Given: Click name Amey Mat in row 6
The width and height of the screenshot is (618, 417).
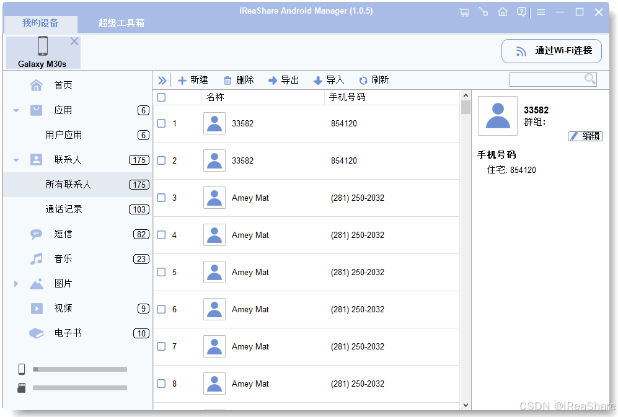Looking at the screenshot, I should click(x=250, y=309).
